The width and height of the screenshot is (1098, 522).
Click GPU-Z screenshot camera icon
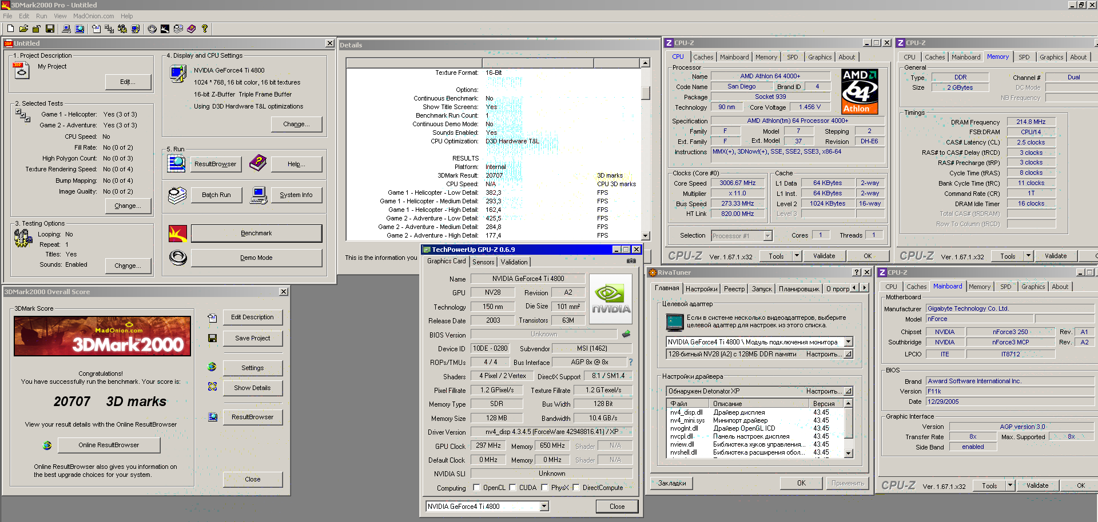[x=631, y=261]
